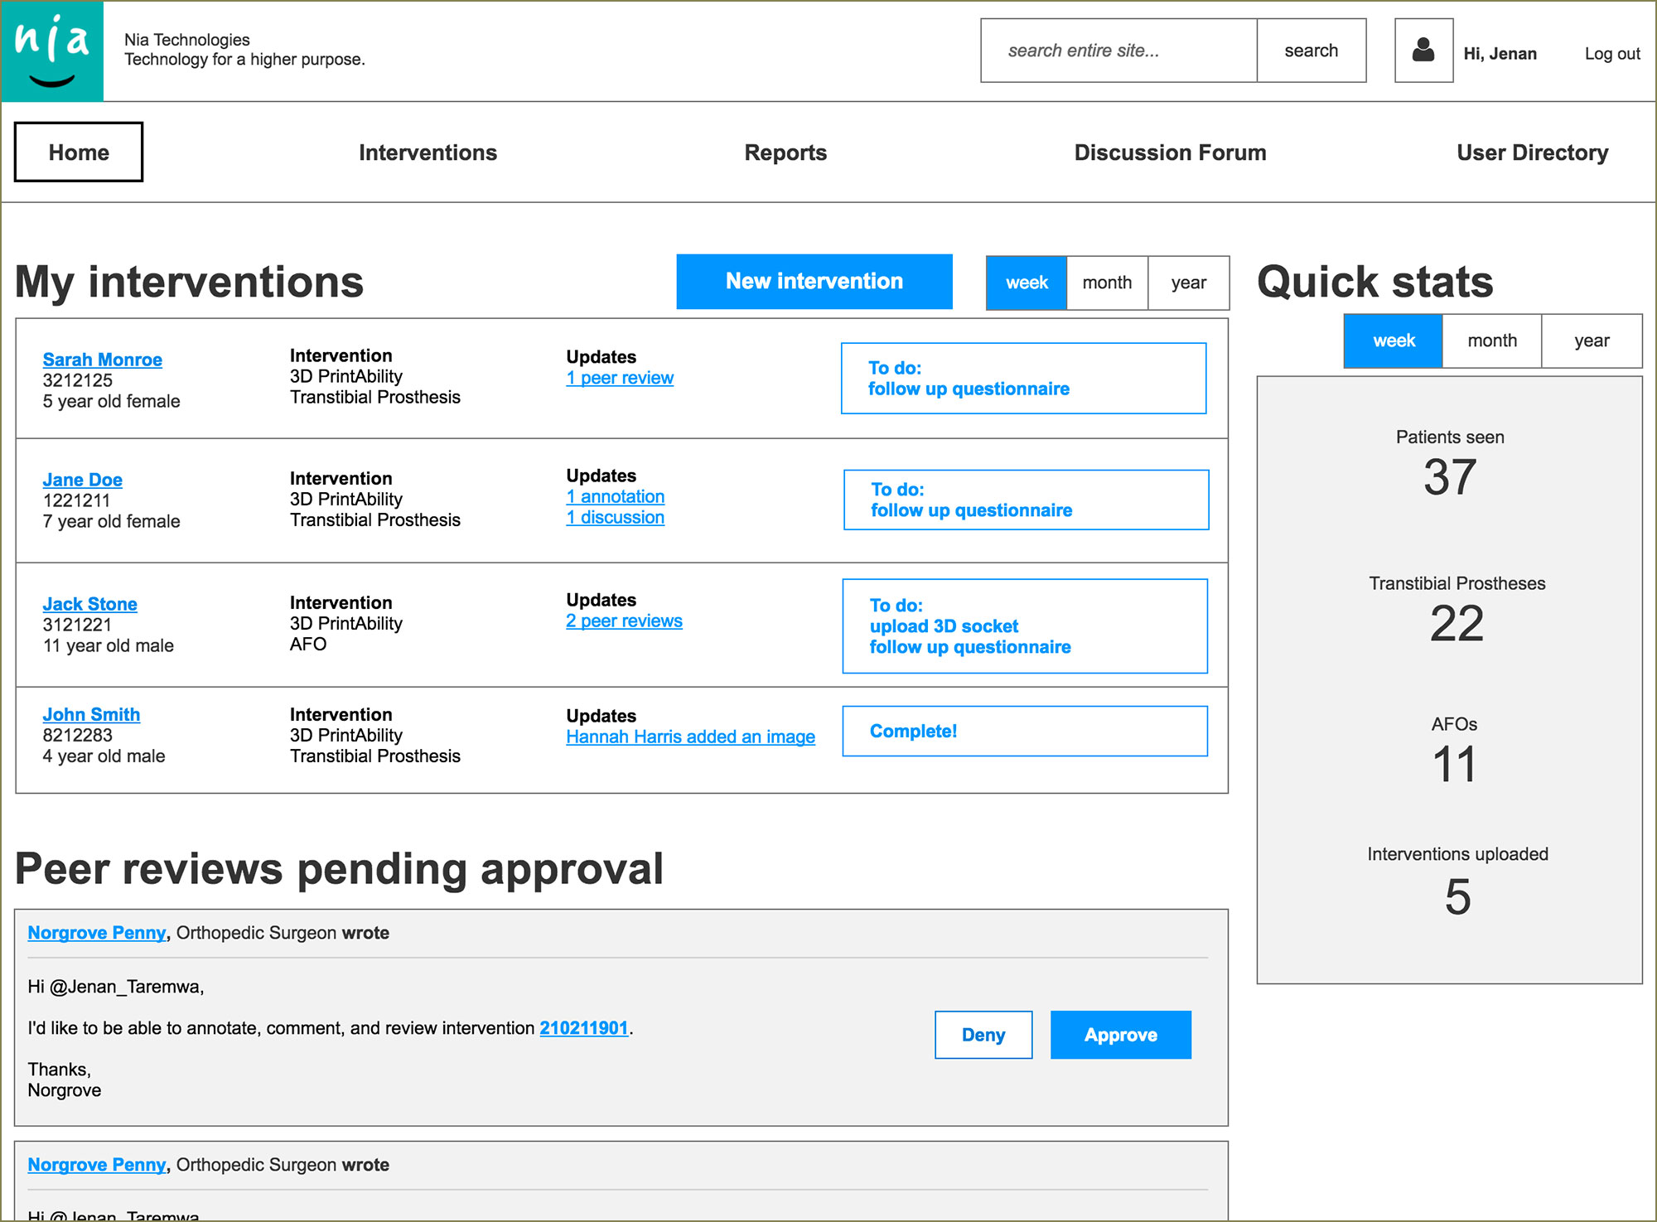This screenshot has height=1222, width=1657.
Task: Open the Discussion Forum menu item
Action: coord(1169,152)
